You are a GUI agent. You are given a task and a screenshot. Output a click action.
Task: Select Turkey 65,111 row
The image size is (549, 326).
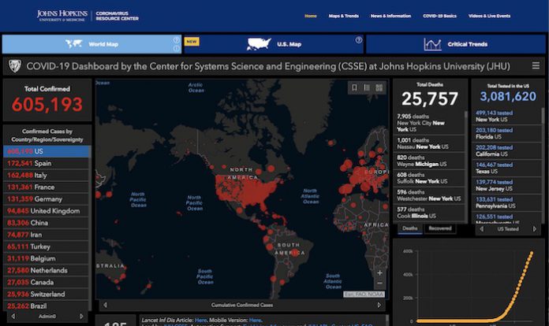click(x=46, y=246)
